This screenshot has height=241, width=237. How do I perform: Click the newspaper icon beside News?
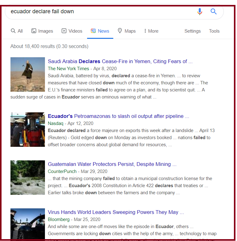point(93,31)
